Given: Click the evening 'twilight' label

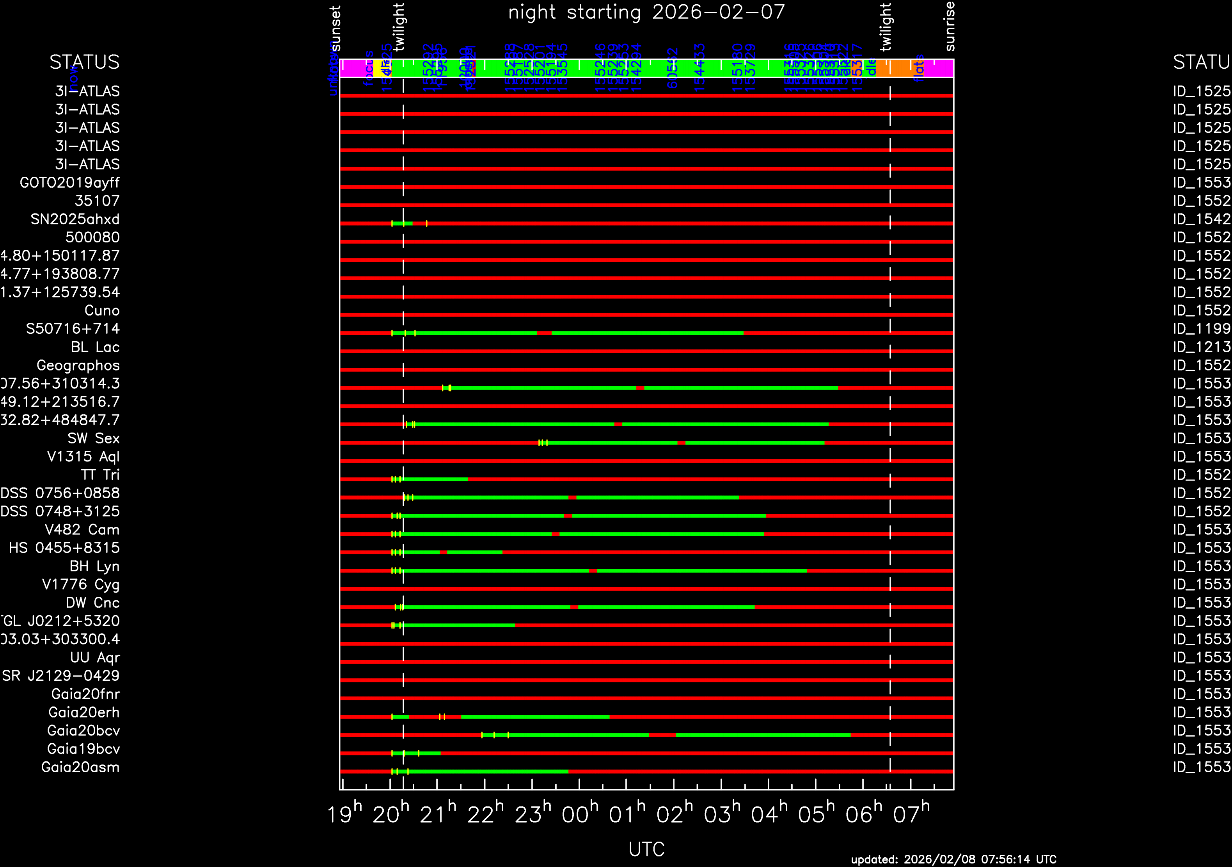Looking at the screenshot, I should point(399,27).
